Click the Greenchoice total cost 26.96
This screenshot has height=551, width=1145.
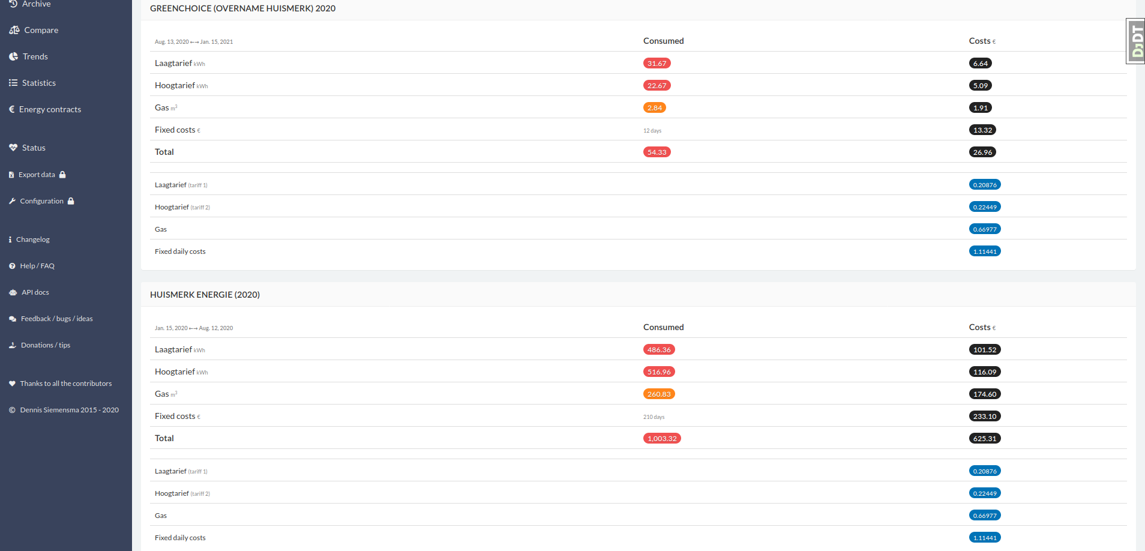click(x=983, y=152)
